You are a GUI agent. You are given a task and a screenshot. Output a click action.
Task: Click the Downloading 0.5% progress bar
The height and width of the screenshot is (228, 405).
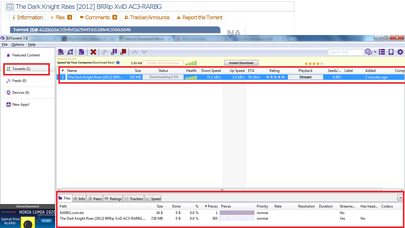pyautogui.click(x=163, y=77)
